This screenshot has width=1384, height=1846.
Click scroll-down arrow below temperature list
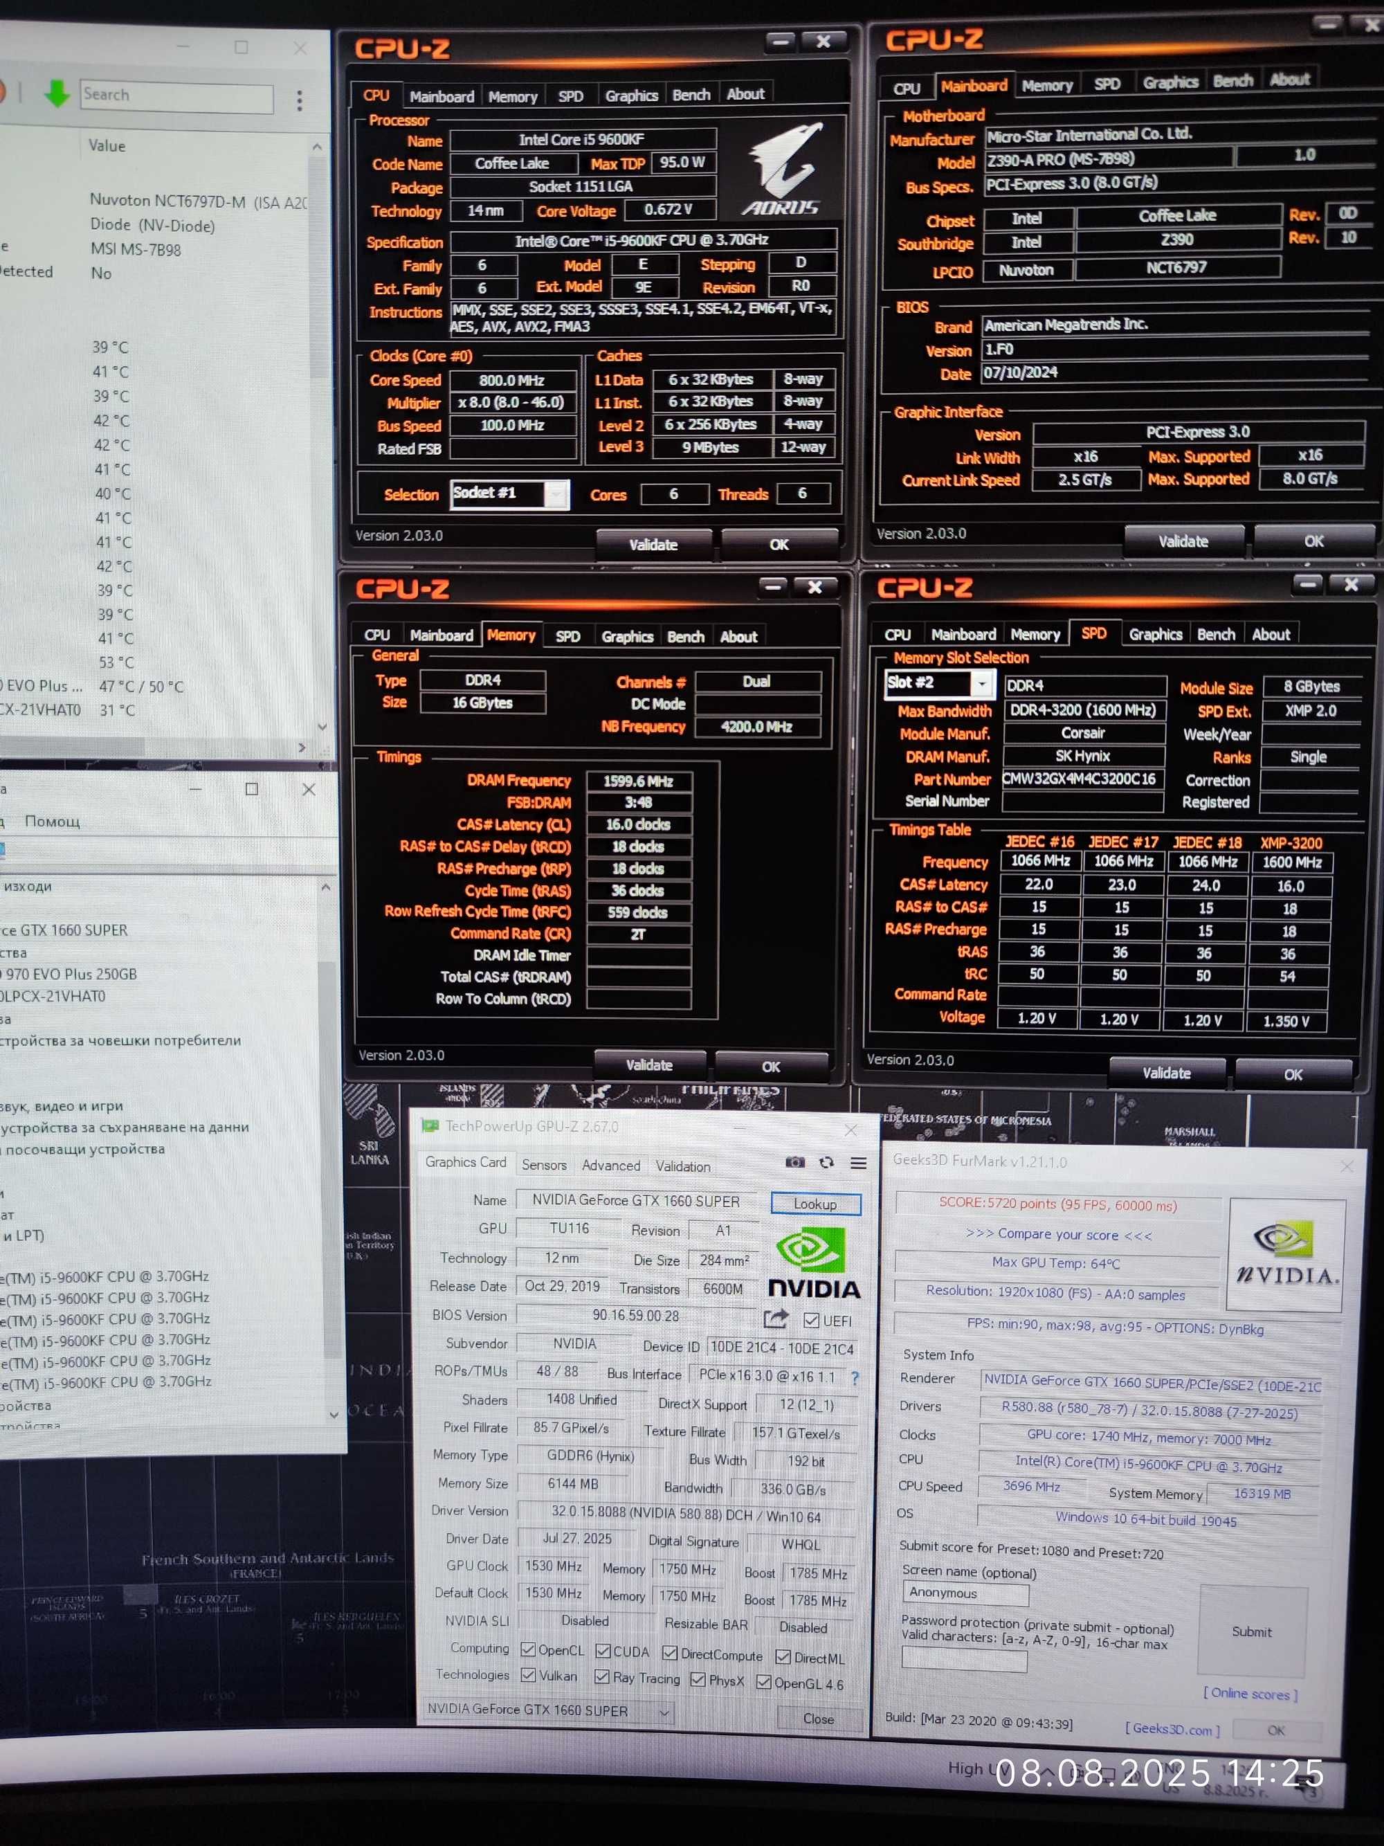[x=323, y=727]
